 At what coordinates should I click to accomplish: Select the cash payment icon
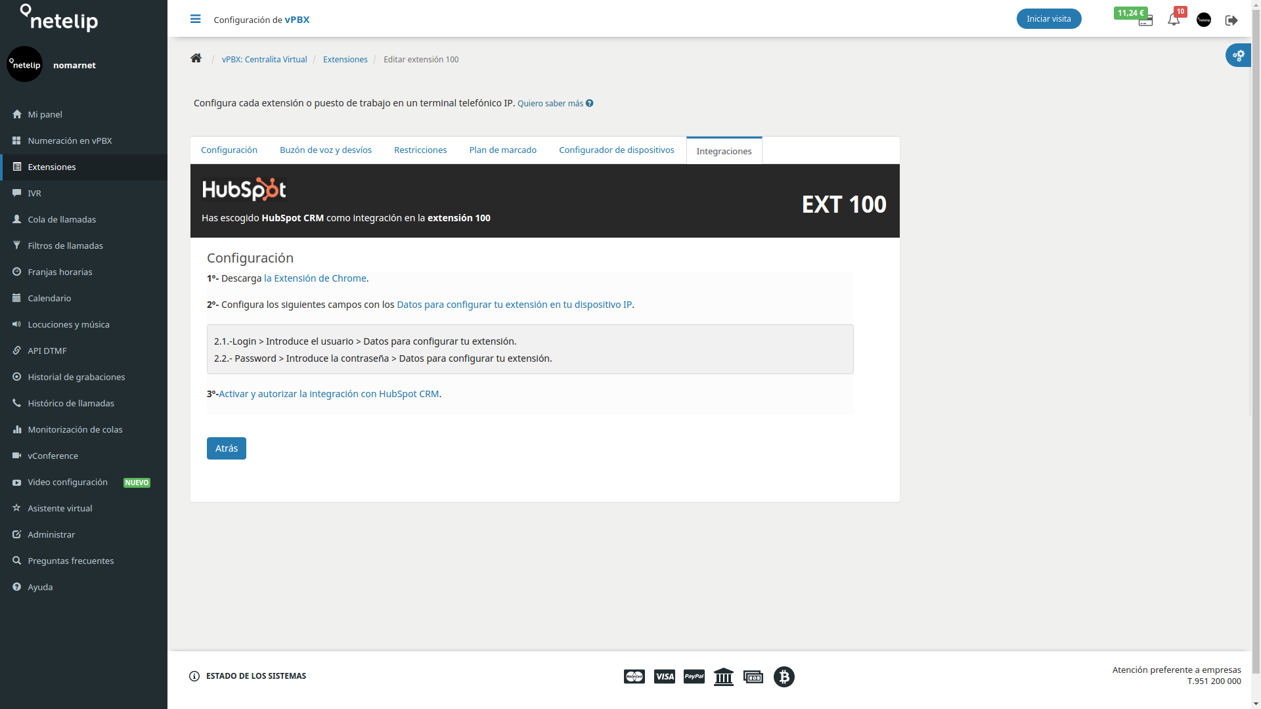753,677
